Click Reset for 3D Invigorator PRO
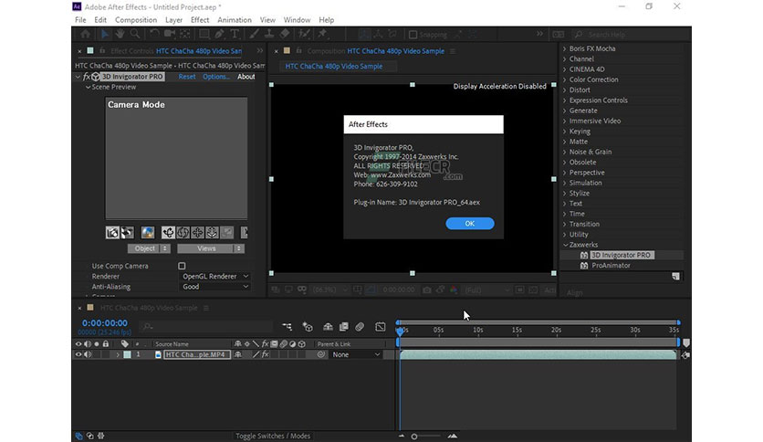This screenshot has width=763, height=442. click(x=187, y=77)
